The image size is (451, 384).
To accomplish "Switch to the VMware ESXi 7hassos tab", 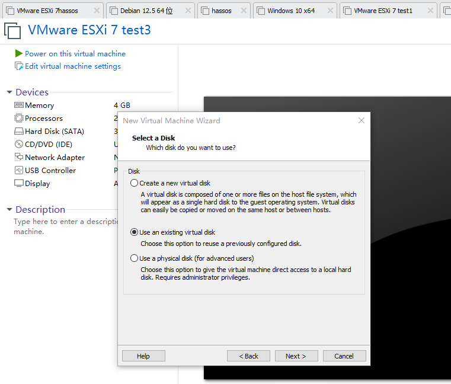I will pos(53,11).
